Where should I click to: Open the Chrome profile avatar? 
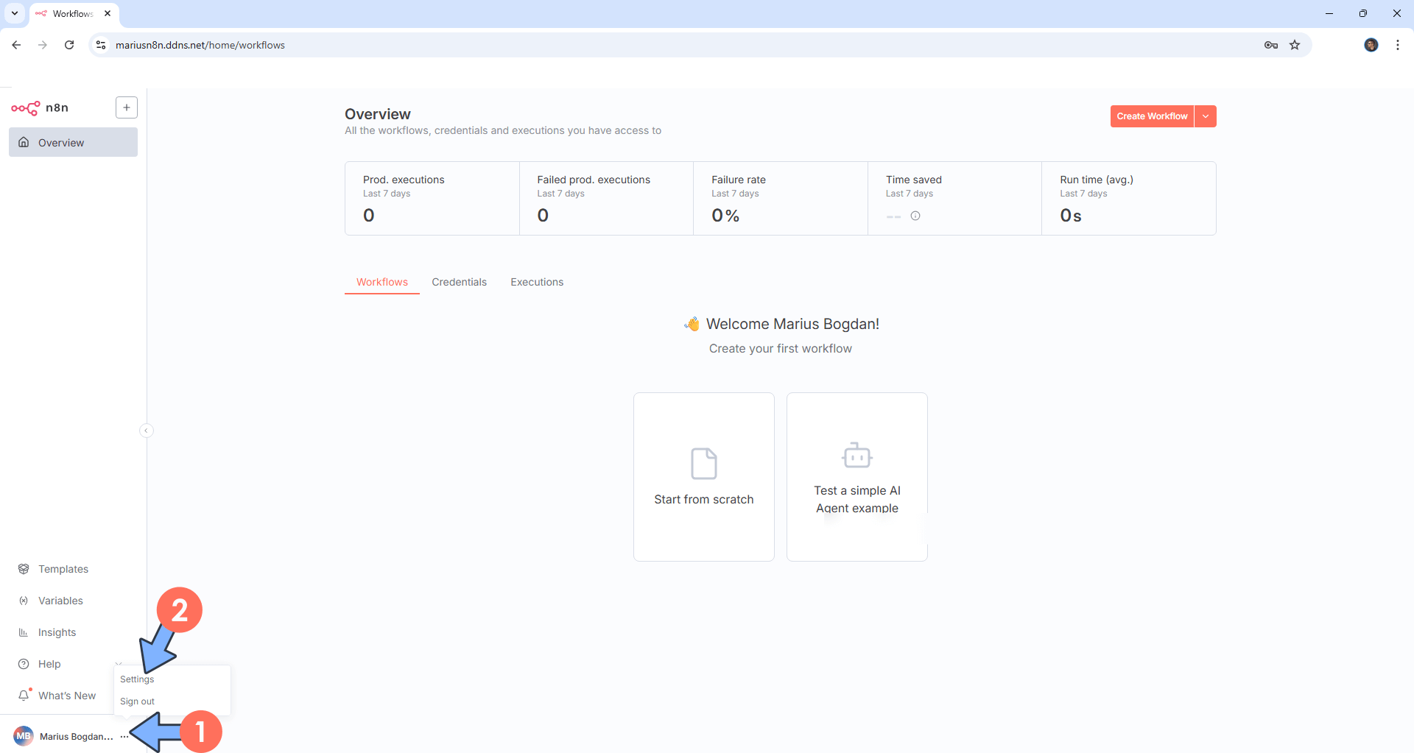(x=1371, y=45)
